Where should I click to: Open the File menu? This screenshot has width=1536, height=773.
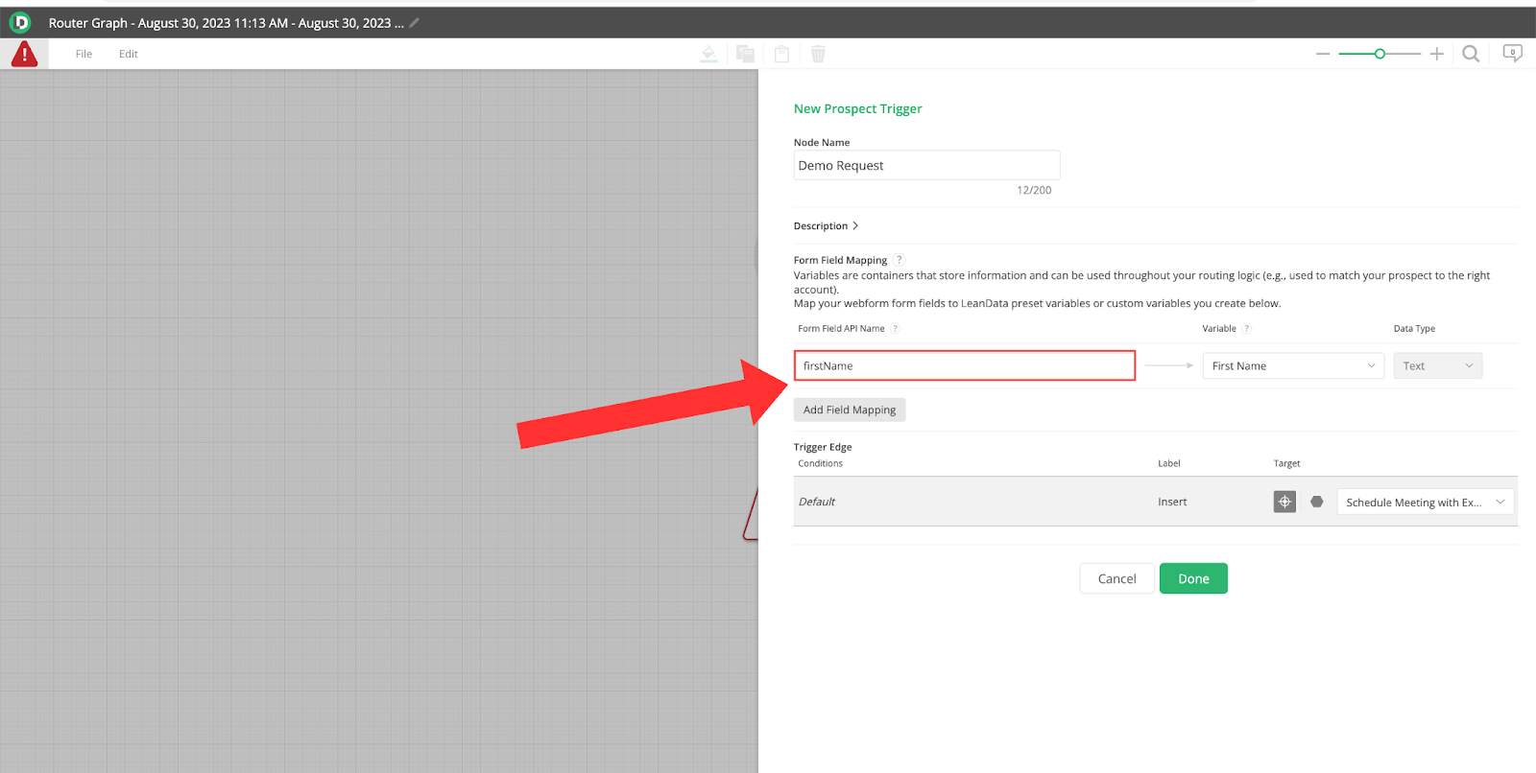pyautogui.click(x=84, y=54)
